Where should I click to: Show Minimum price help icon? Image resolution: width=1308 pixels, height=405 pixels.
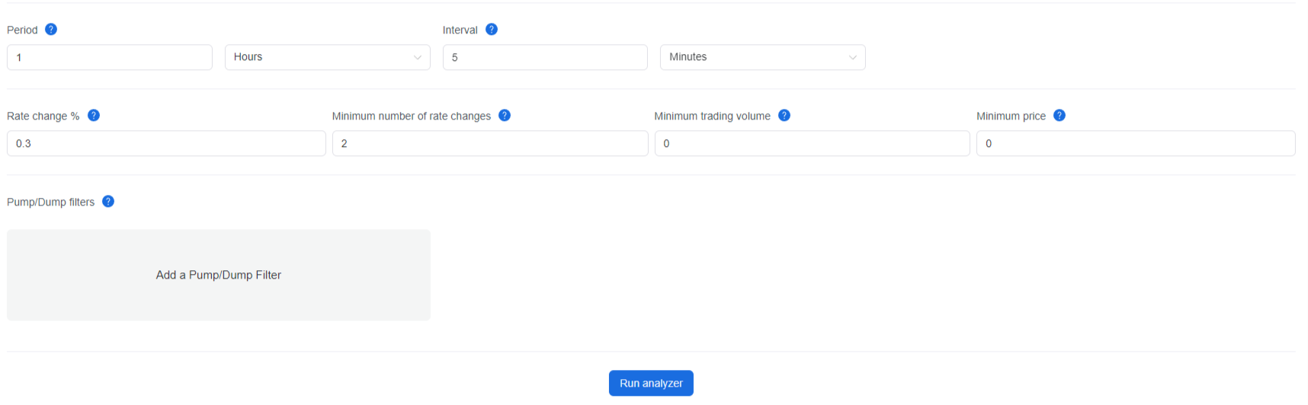click(1060, 116)
